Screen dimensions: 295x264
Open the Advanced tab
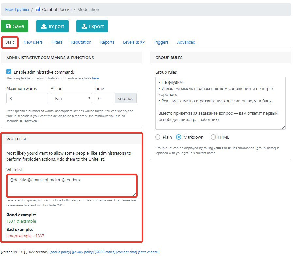coord(186,42)
